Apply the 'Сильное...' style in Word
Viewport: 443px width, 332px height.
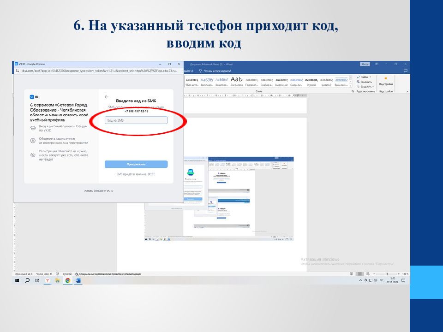point(296,82)
